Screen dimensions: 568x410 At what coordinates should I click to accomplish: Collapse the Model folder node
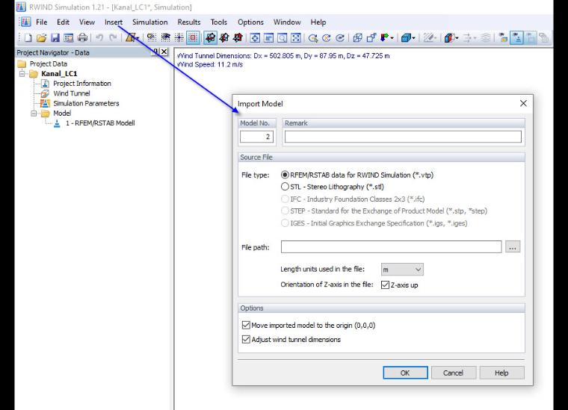click(x=34, y=114)
